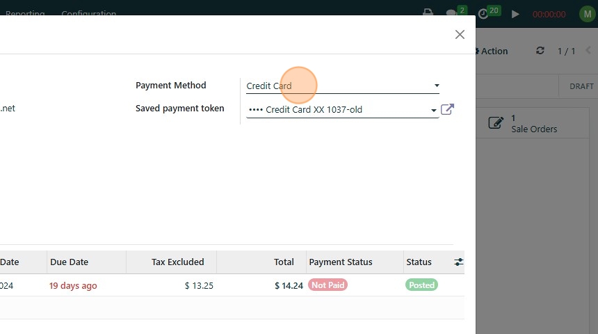Open the Sale Orders smart button

click(533, 123)
